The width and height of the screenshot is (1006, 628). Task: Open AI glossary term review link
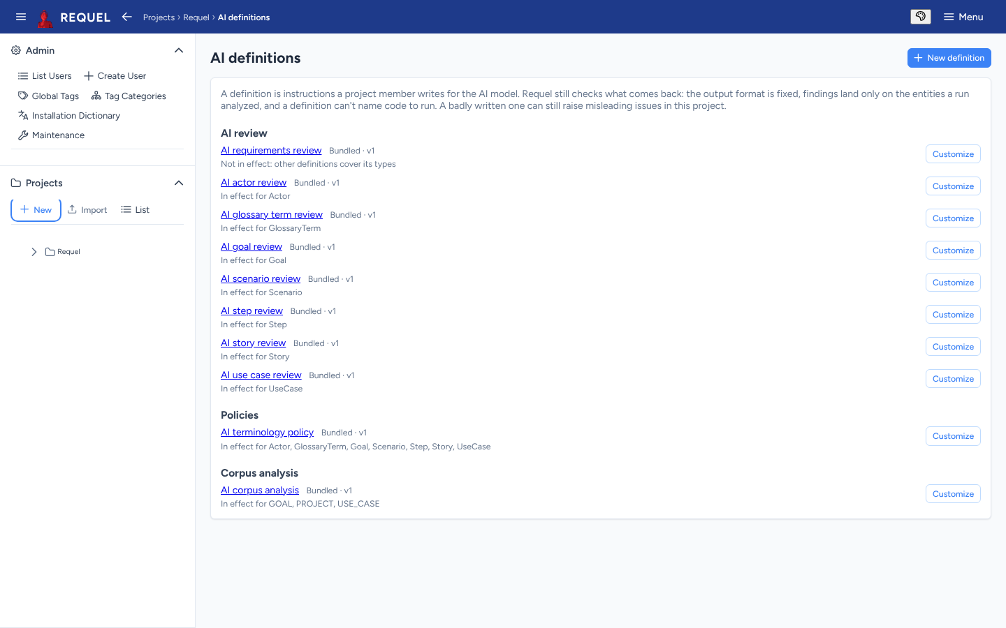tap(272, 215)
